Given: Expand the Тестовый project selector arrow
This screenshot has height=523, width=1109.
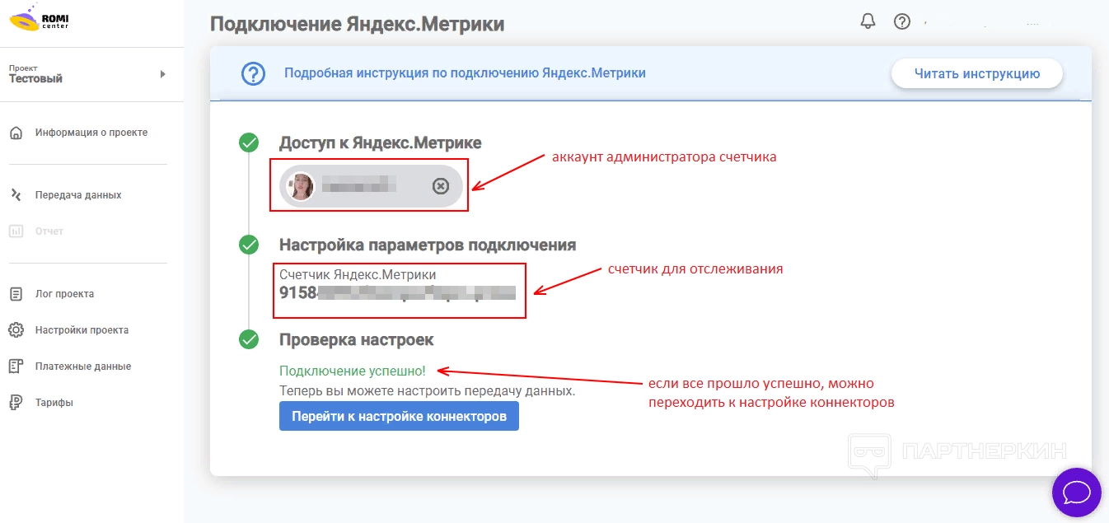Looking at the screenshot, I should [x=163, y=74].
